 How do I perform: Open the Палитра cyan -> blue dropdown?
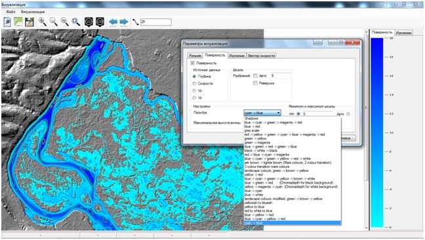[262, 113]
